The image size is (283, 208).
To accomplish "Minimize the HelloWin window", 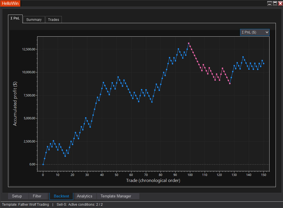I will (270, 3).
